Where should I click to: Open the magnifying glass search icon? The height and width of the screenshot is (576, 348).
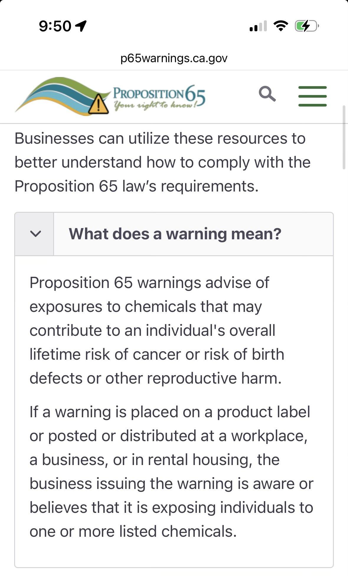coord(267,94)
